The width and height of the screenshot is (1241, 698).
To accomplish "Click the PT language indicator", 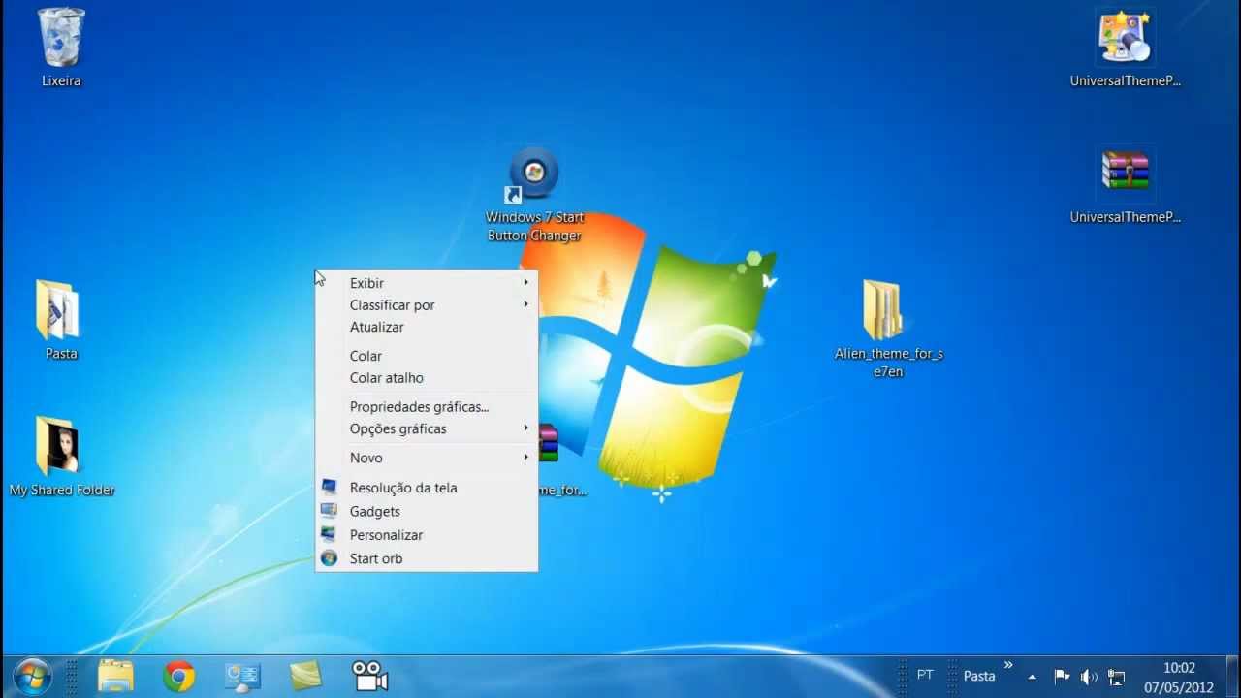I will tap(925, 675).
